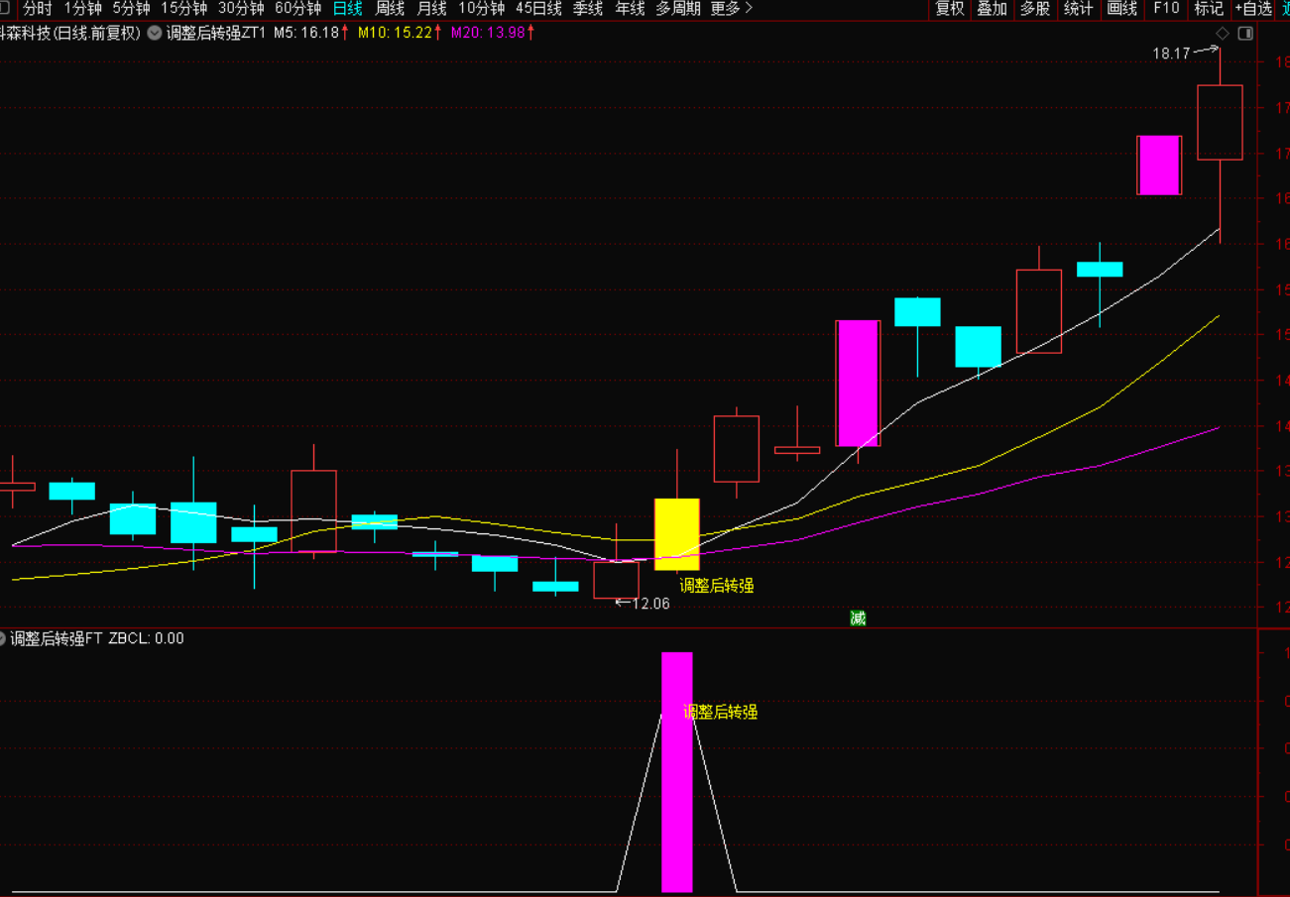Select the 60分钟 period tab
Screen dimensions: 1290x897
coord(297,9)
